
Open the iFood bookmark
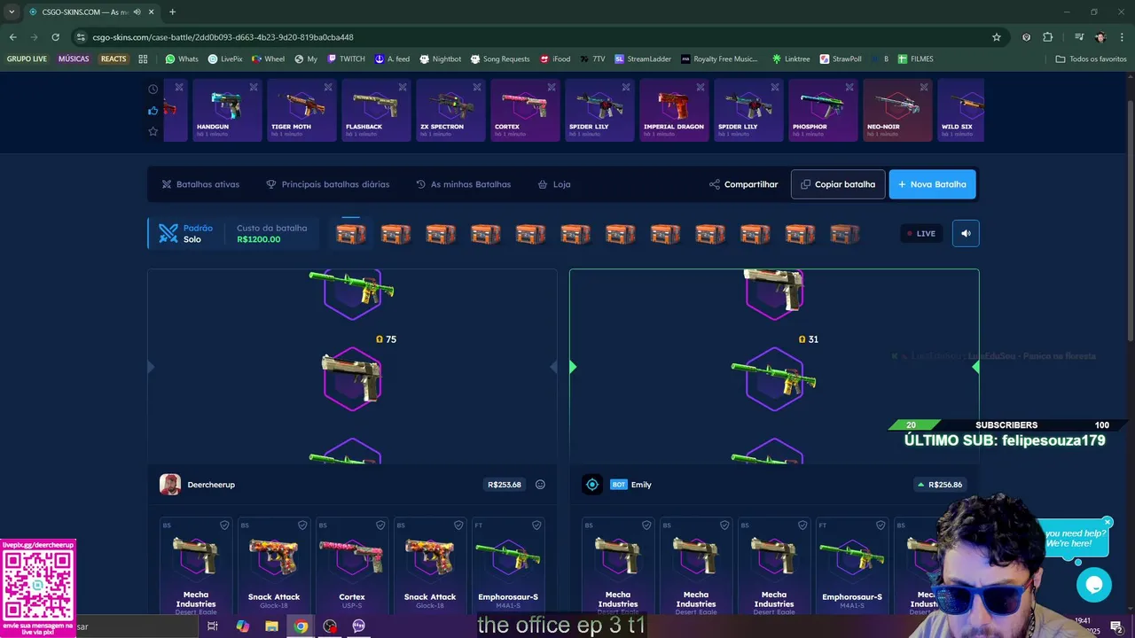[554, 58]
